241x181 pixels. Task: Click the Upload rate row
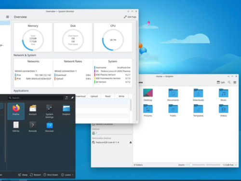point(73,79)
